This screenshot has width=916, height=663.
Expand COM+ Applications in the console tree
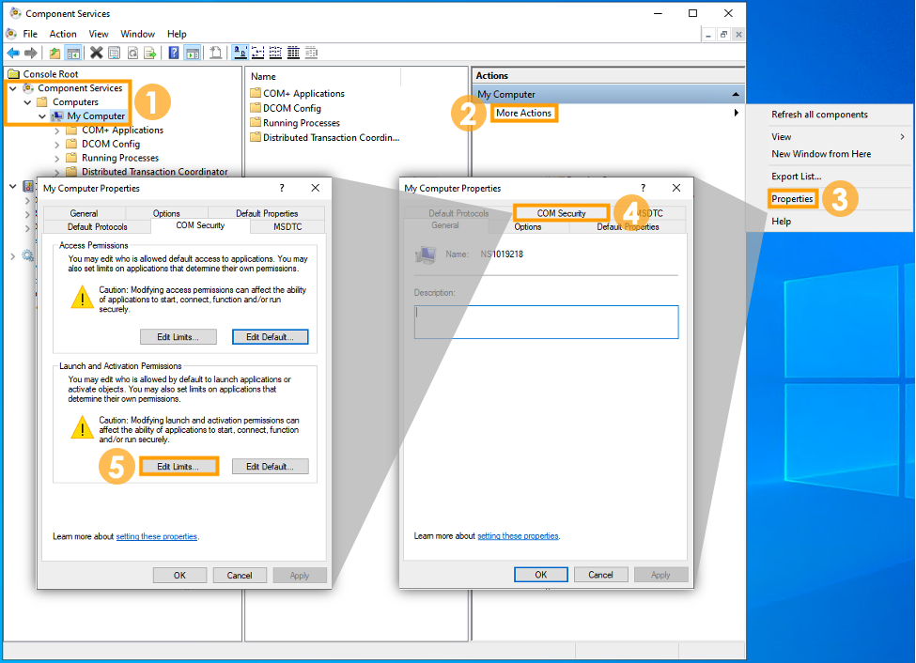[x=56, y=131]
